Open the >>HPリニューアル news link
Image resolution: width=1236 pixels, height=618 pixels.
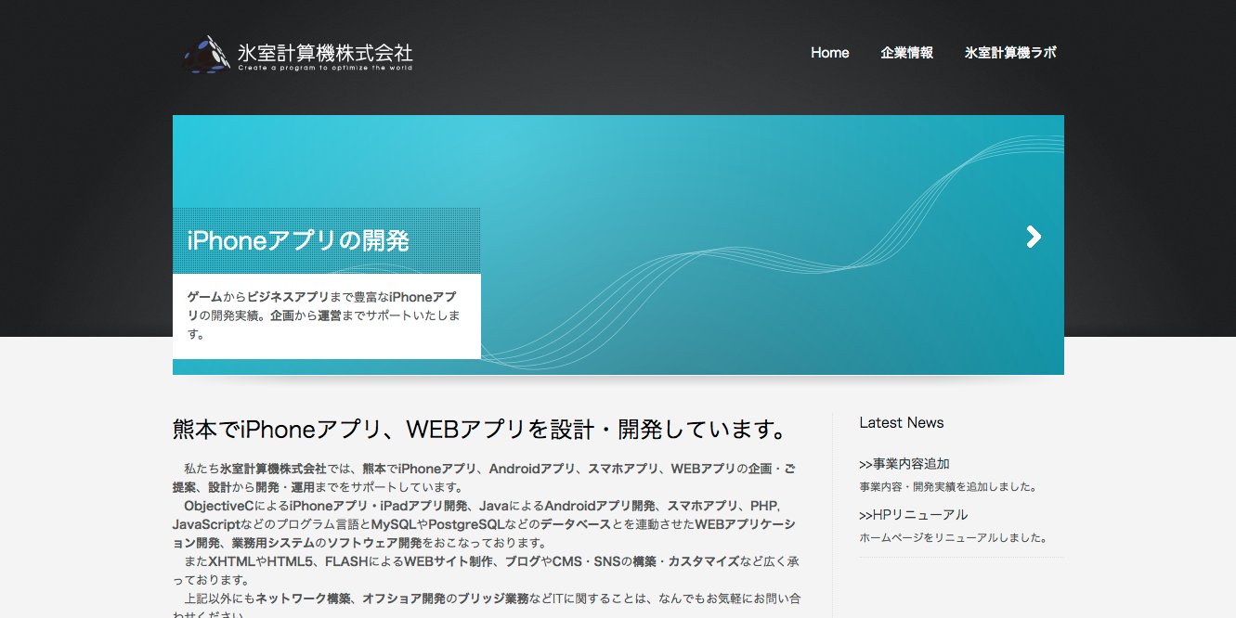914,515
